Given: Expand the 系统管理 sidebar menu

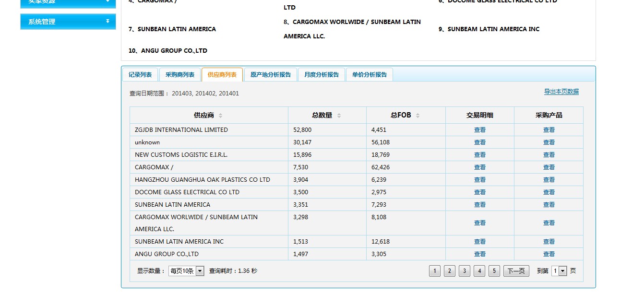Looking at the screenshot, I should [x=68, y=22].
